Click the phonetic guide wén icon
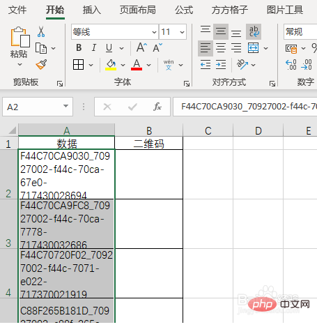The width and height of the screenshot is (317, 327). coord(169,65)
